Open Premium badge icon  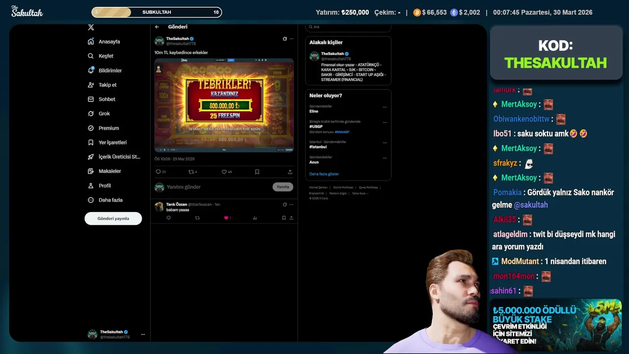click(x=91, y=128)
